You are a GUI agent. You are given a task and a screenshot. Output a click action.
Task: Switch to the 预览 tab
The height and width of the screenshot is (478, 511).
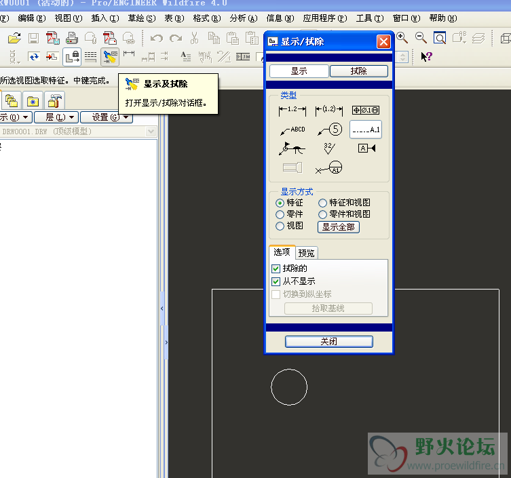[x=306, y=253]
